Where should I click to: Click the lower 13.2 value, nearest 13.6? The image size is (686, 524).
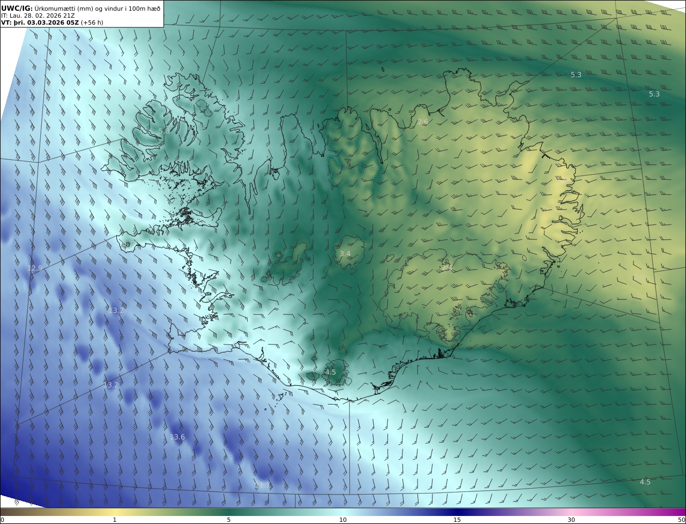click(x=110, y=385)
